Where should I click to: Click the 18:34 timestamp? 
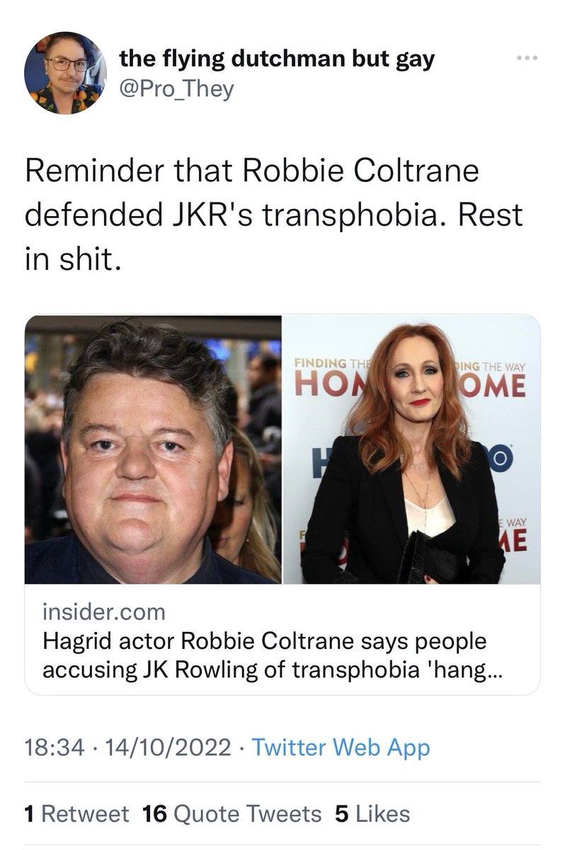[54, 747]
